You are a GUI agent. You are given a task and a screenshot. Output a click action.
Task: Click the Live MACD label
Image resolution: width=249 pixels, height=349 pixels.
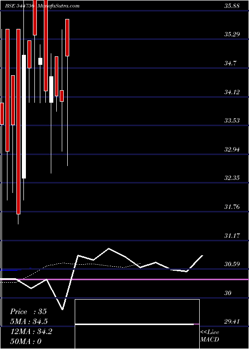[x=210, y=336]
